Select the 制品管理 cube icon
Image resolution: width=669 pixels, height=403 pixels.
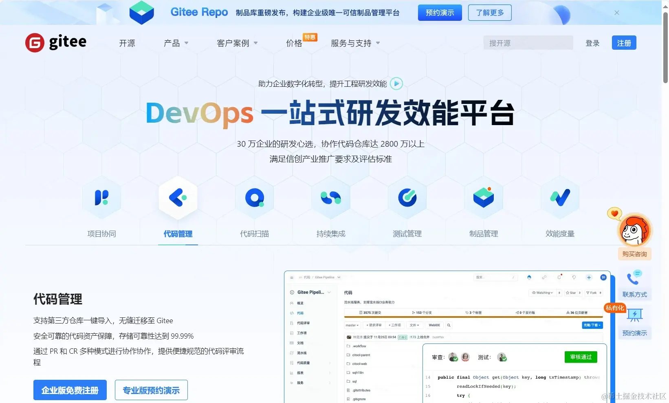point(484,198)
